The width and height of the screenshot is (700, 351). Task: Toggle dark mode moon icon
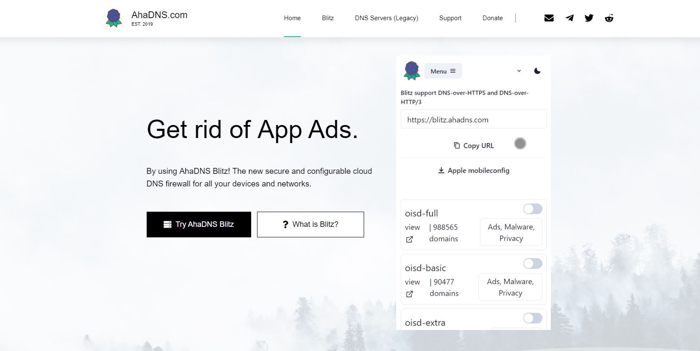click(537, 71)
